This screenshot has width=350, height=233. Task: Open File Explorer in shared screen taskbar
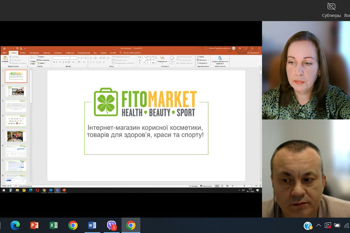pos(17,190)
